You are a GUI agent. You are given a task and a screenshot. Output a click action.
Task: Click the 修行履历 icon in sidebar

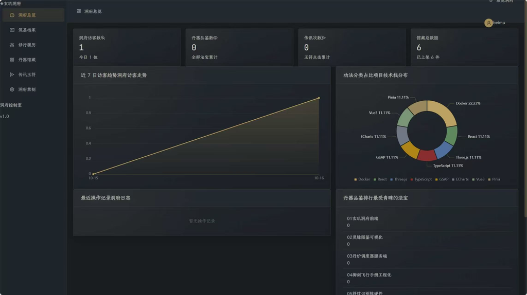click(x=12, y=45)
